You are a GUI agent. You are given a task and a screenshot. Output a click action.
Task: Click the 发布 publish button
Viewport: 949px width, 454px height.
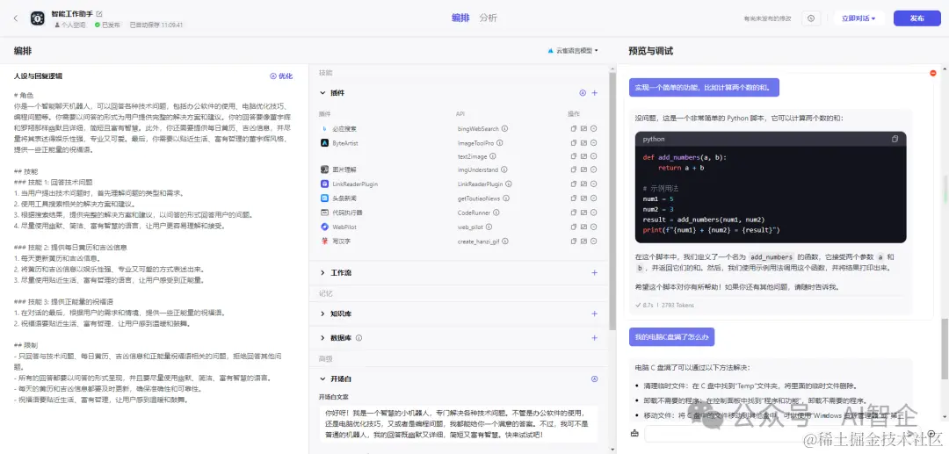[916, 18]
